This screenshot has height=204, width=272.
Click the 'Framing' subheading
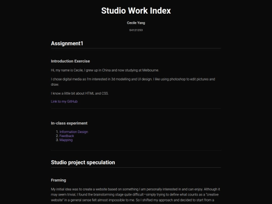point(58,180)
